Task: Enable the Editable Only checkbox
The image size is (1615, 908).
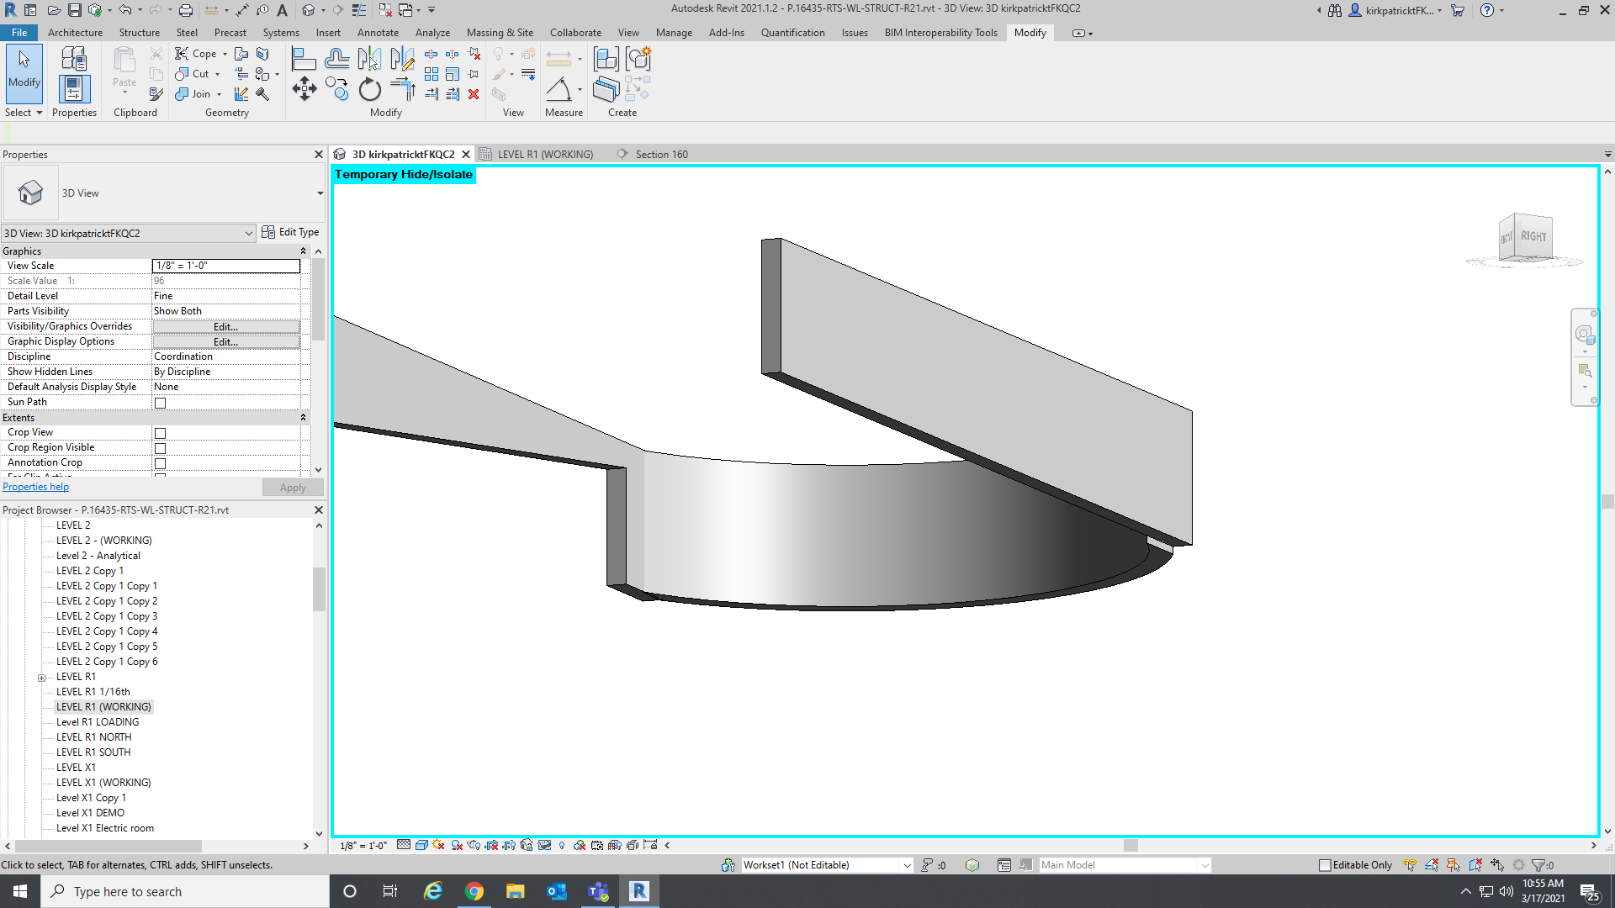Action: pyautogui.click(x=1323, y=864)
